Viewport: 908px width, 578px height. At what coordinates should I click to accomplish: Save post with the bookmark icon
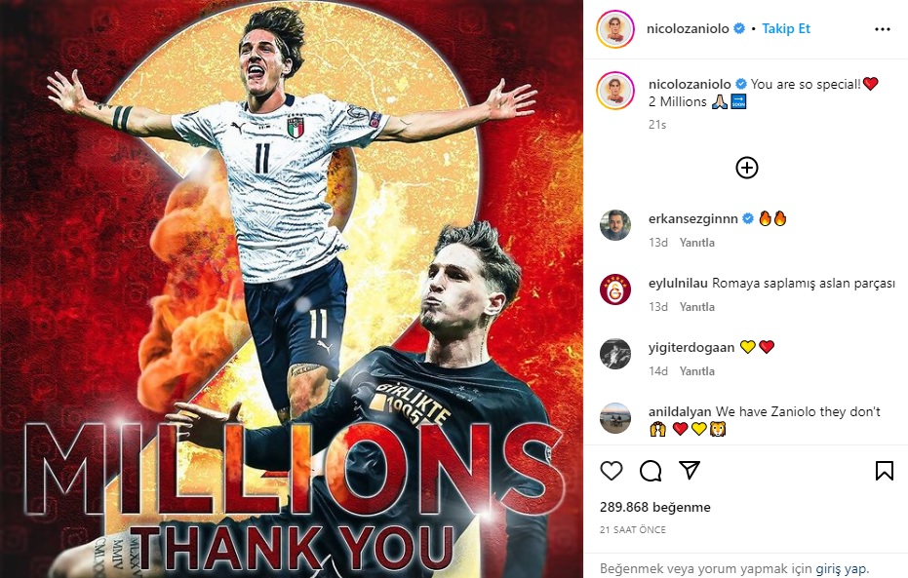(884, 471)
